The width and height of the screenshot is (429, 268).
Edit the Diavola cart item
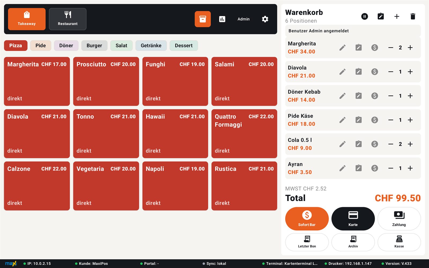[x=342, y=72]
